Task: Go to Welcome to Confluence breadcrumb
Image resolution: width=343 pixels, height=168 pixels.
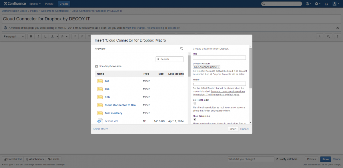Action: (55, 11)
